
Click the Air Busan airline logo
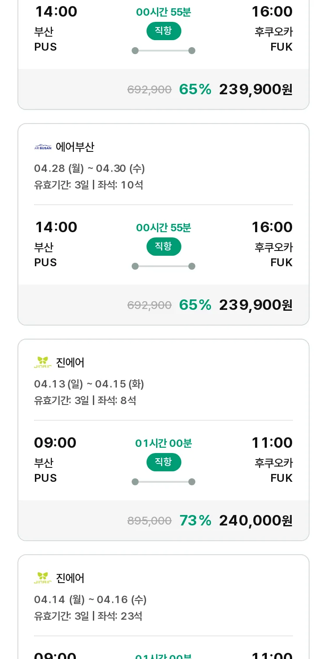43,147
